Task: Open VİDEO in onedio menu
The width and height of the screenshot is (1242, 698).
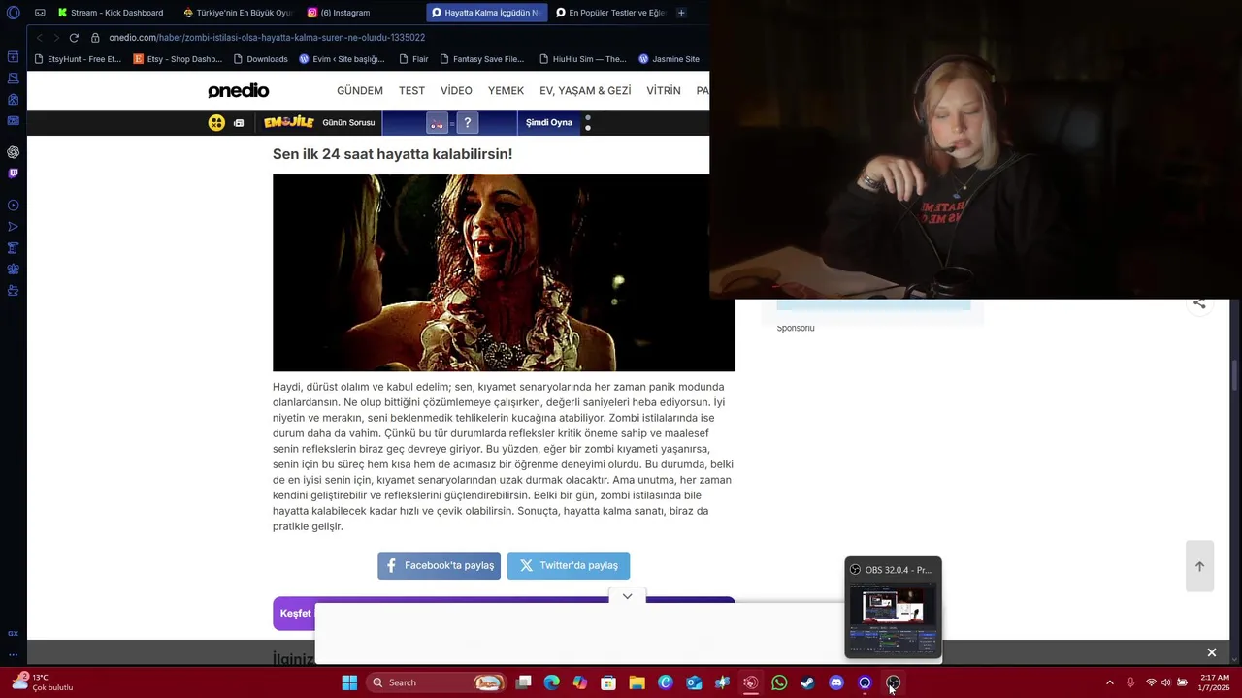Action: click(456, 90)
